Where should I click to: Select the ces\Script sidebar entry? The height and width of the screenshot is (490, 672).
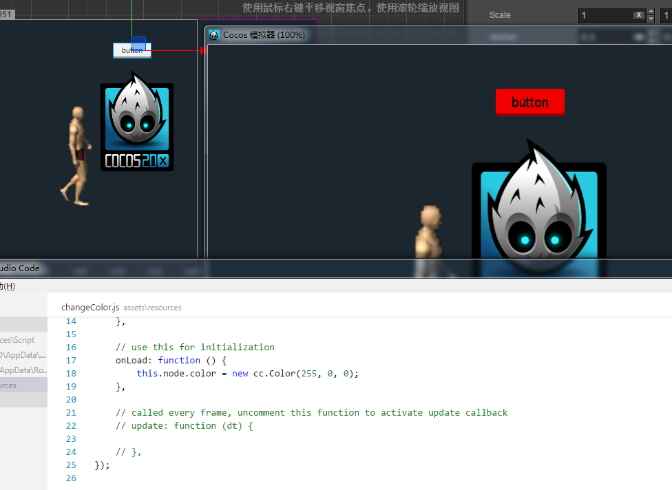[23, 340]
